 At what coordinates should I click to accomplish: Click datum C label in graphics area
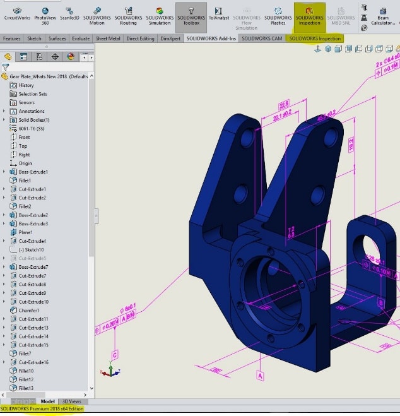pos(115,355)
